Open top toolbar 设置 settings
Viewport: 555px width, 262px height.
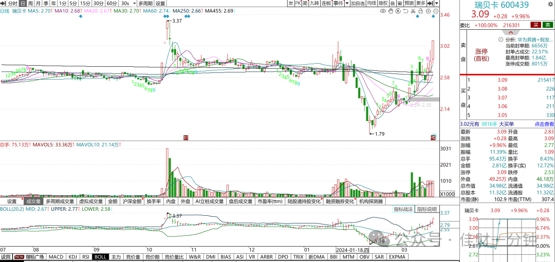pyautogui.click(x=160, y=3)
